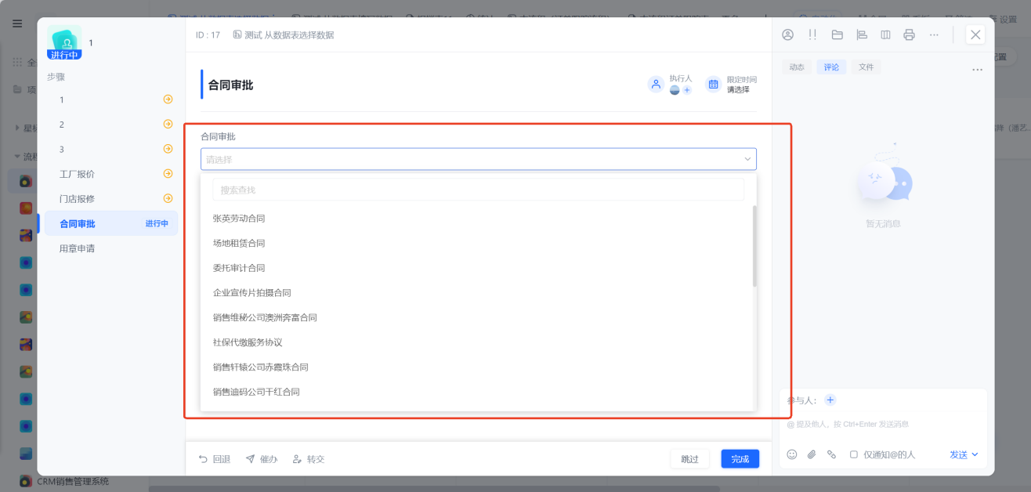Open the emoji picker in comment box

pyautogui.click(x=792, y=454)
